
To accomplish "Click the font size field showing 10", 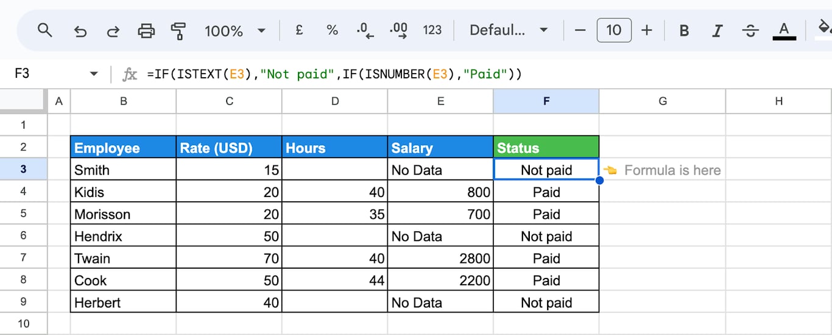I will point(614,30).
